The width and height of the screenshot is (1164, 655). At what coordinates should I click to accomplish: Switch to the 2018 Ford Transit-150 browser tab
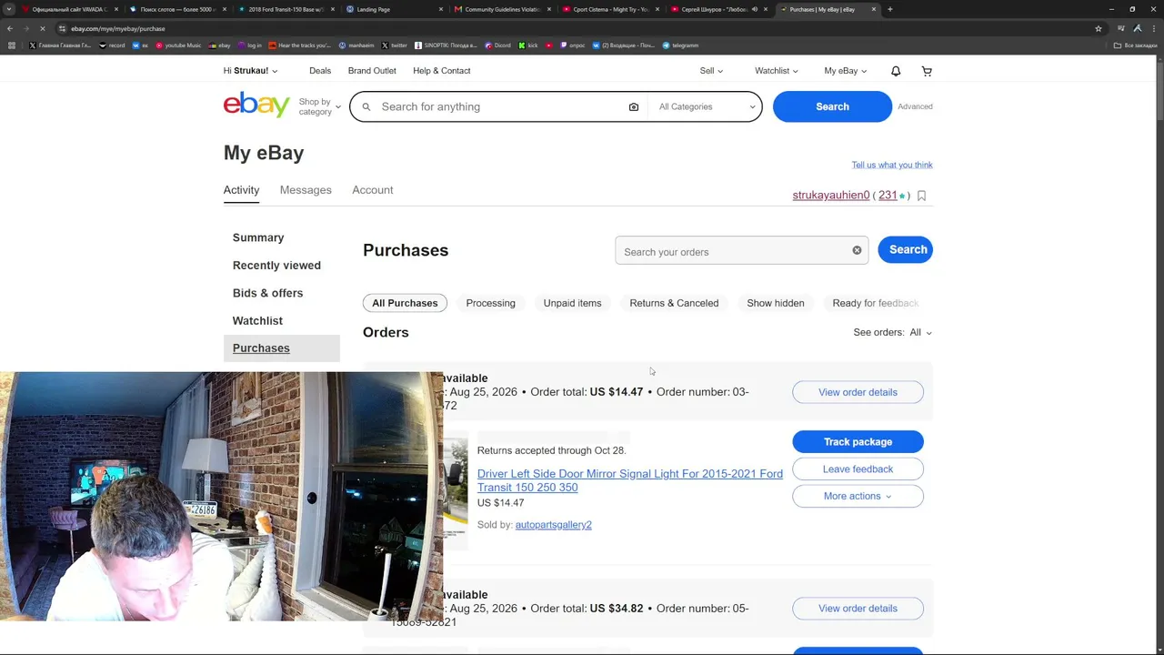pyautogui.click(x=287, y=9)
